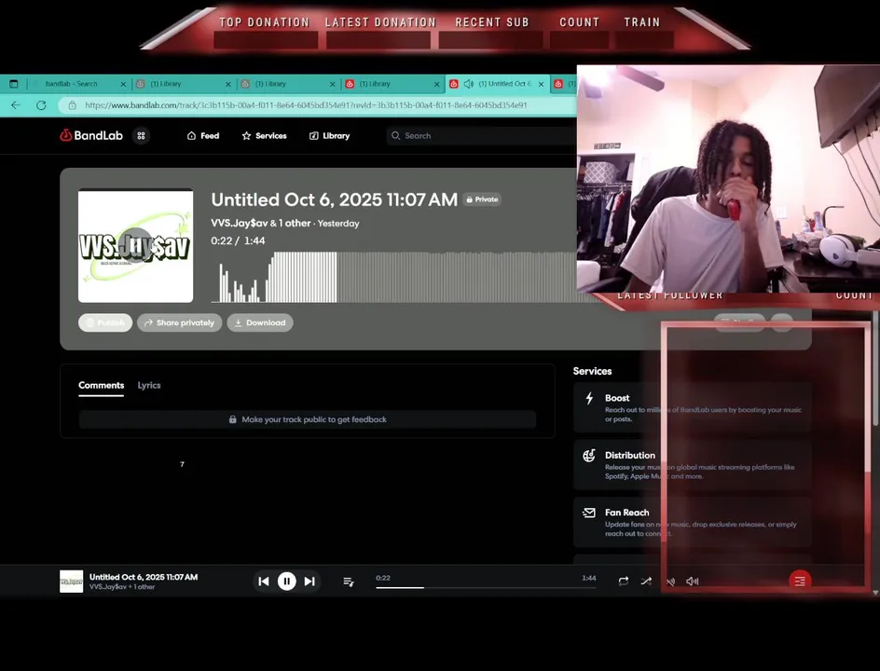Skip to next track
This screenshot has width=880, height=671.
click(309, 582)
